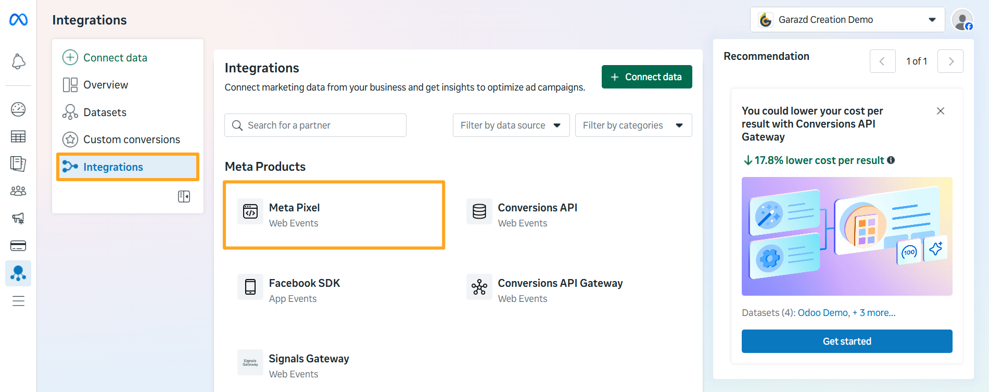The image size is (989, 392).
Task: Open the Garazd Creation Demo account dropdown
Action: tap(847, 20)
